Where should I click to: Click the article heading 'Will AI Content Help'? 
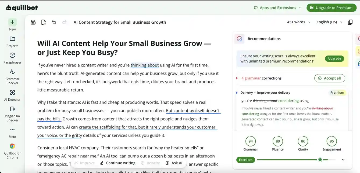tap(124, 48)
